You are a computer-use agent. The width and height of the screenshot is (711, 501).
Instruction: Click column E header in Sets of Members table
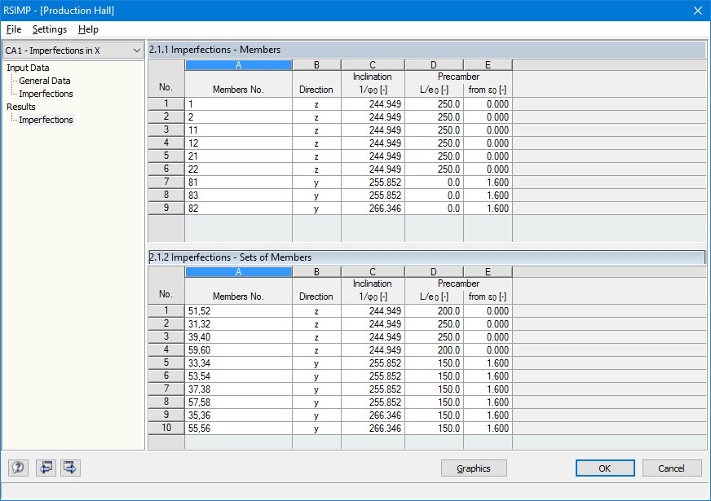pos(488,272)
